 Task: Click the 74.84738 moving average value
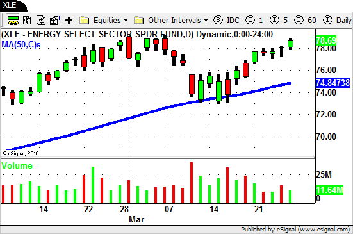click(332, 83)
